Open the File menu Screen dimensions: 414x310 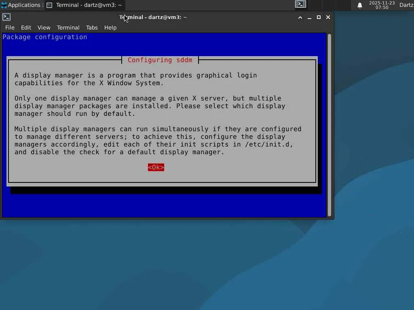[x=10, y=27]
